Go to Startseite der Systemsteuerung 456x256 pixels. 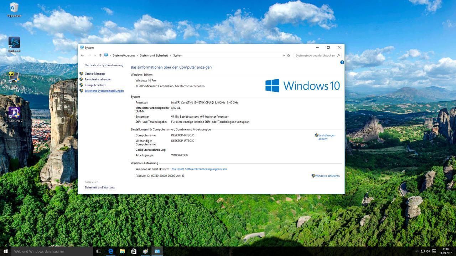[104, 65]
